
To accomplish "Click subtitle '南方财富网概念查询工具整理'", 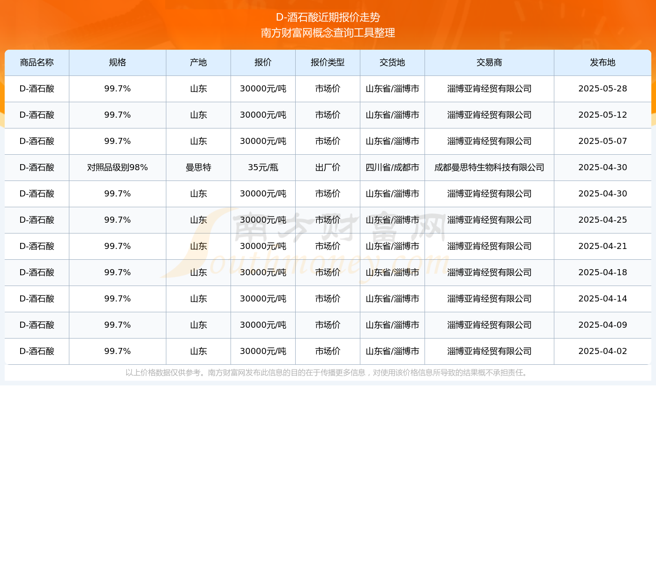I will pyautogui.click(x=328, y=33).
